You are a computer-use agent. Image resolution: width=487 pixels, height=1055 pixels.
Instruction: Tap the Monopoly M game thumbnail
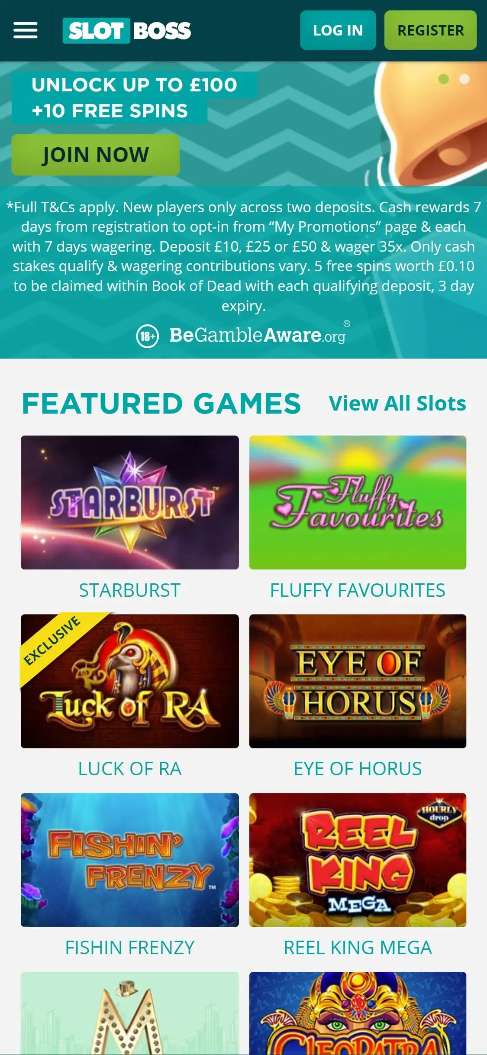130,1013
